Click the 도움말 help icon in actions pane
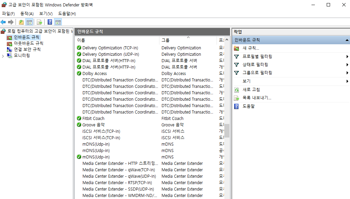Image resolution: width=350 pixels, height=199 pixels. point(236,106)
